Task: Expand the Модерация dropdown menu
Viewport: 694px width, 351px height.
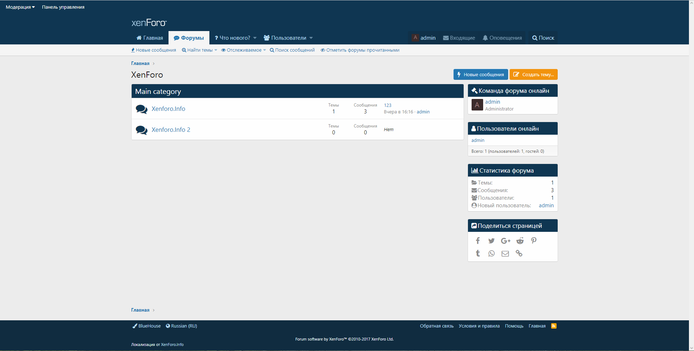Action: click(x=20, y=7)
